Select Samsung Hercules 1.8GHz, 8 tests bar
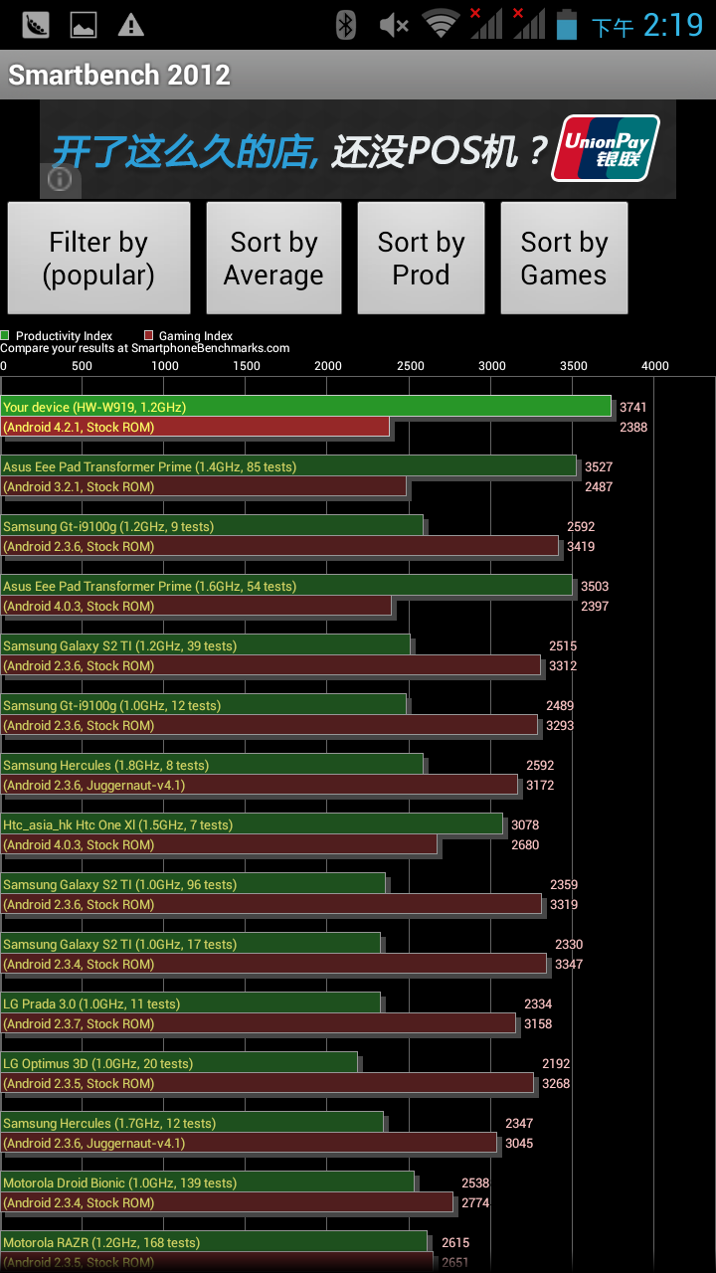Image resolution: width=716 pixels, height=1273 pixels. coord(213,765)
